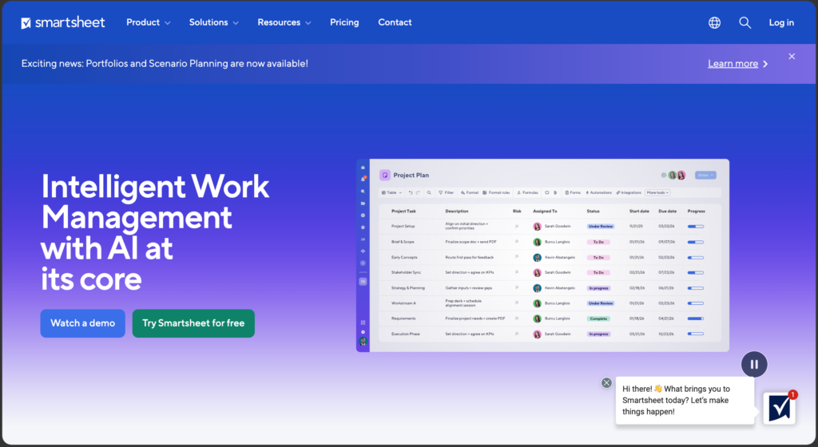
Task: Open the user avatar in demo sidebar
Action: tap(363, 342)
